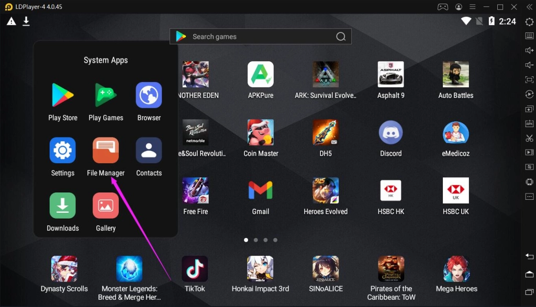Tap the warning notification triangle
The width and height of the screenshot is (536, 307).
(12, 21)
